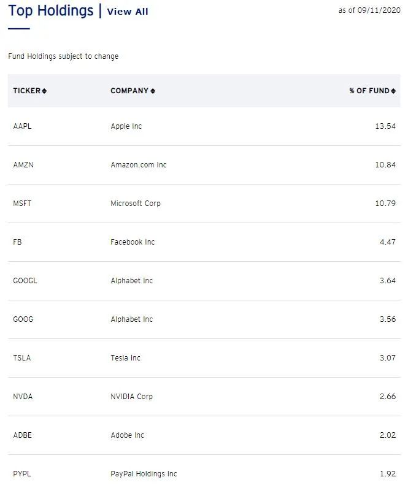Click the Amazon.com Inc company name
Screen dimensions: 408x488
point(138,165)
